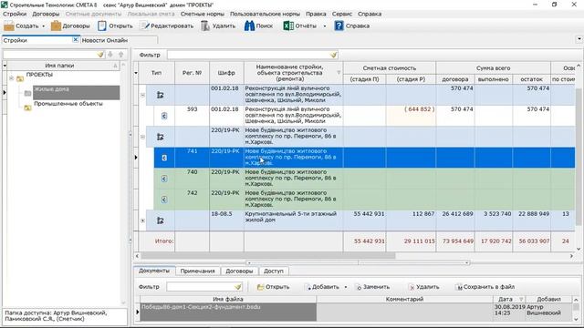584x328 pixels.
Task: Click Заменить in the documents panel
Action: click(x=373, y=287)
